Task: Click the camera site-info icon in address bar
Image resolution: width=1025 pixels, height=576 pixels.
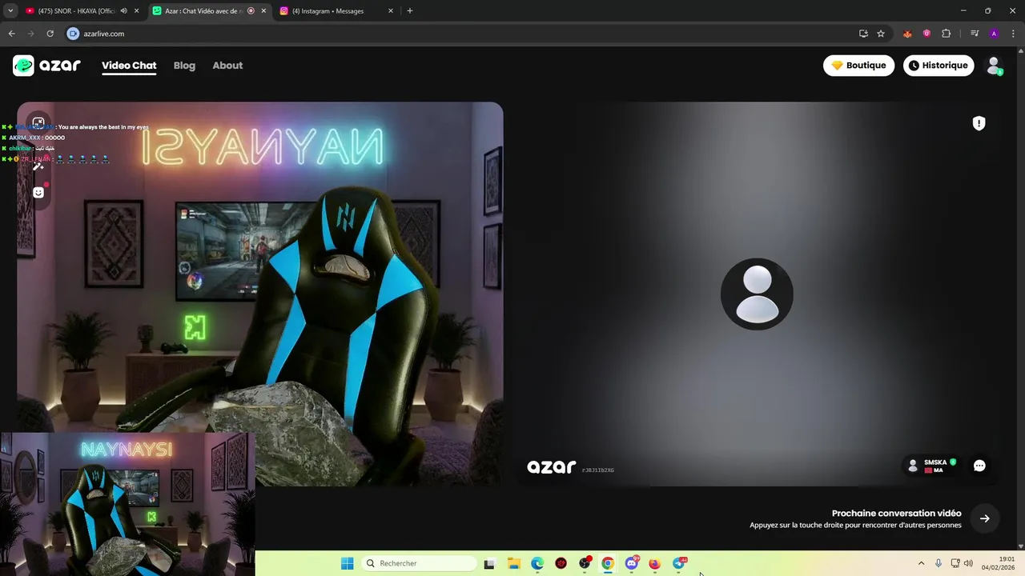Action: click(x=73, y=34)
